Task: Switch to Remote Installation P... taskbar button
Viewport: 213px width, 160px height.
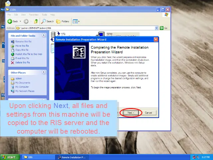Action: tap(72, 157)
